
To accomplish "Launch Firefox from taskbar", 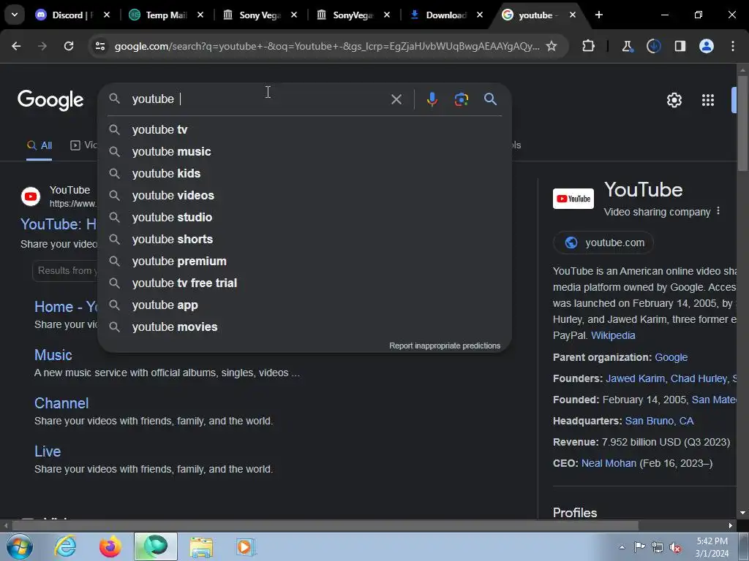I will point(110,546).
